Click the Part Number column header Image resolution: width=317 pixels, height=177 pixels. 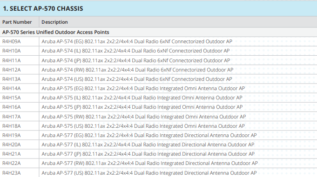[x=17, y=22]
